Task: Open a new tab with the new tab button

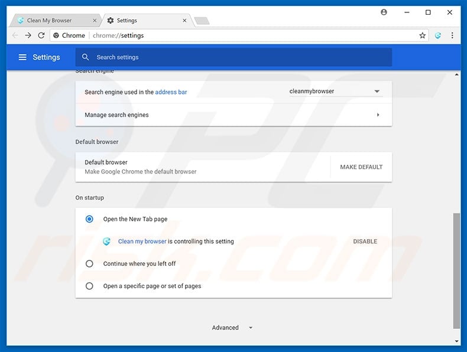Action: (202, 21)
